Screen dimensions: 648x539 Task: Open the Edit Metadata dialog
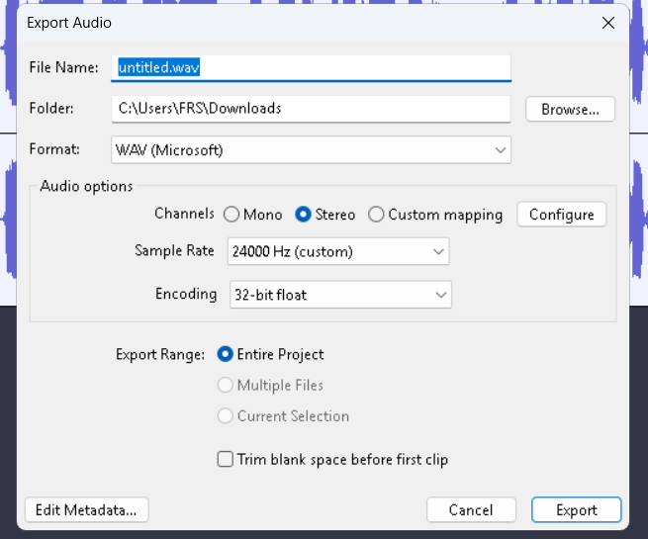[x=86, y=510]
